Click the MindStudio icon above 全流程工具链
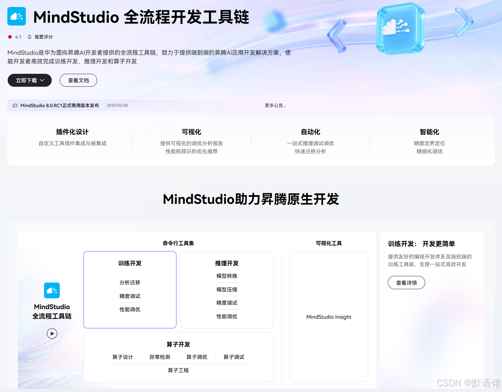The width and height of the screenshot is (502, 392). (52, 290)
